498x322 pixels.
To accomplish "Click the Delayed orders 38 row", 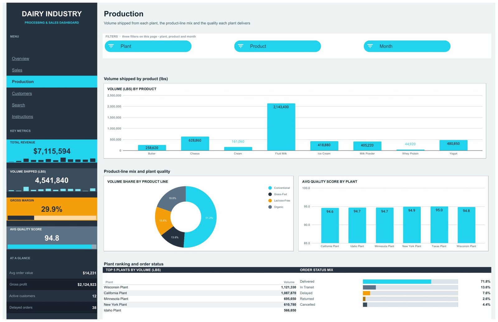I will tap(52, 308).
